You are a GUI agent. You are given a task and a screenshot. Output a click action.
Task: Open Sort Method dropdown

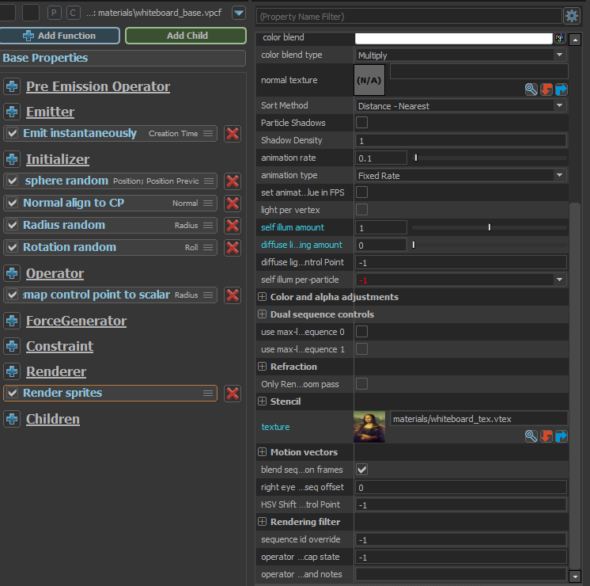pyautogui.click(x=461, y=106)
